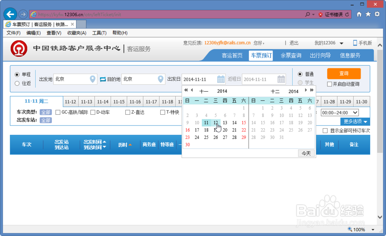Screen dimensions: 386x236
Task: Pick November 13 in the calendar
Action: coord(225,122)
